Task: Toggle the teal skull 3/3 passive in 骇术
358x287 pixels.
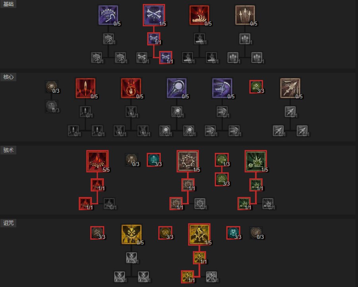Action: click(154, 160)
